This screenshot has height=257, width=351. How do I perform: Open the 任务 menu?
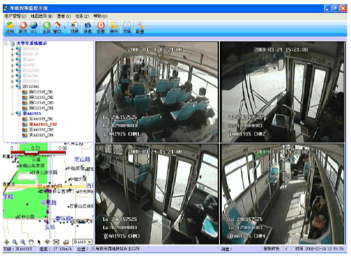click(82, 16)
